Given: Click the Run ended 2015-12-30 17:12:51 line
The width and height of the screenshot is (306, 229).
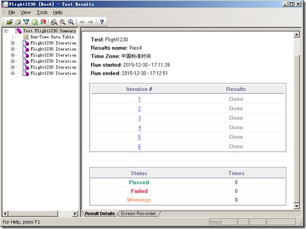Looking at the screenshot, I should 129,73.
